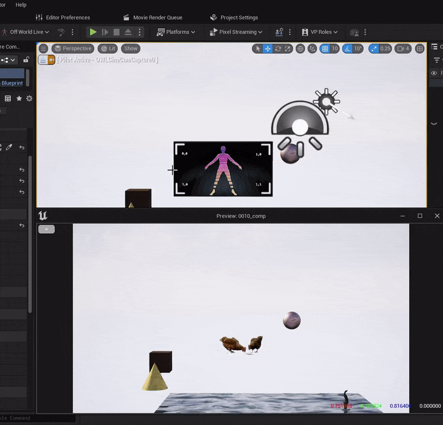Click the viewport layout icon
The width and height of the screenshot is (443, 425).
point(420,49)
